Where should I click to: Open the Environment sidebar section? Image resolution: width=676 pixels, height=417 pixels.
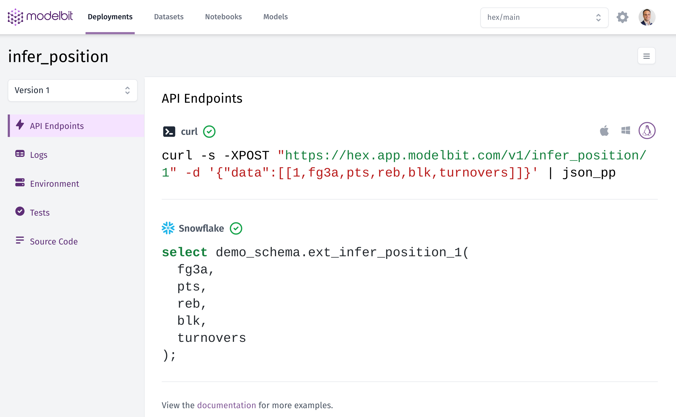click(54, 184)
